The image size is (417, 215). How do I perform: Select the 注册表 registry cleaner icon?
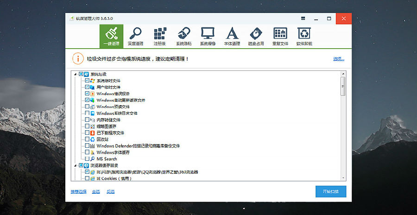[159, 36]
